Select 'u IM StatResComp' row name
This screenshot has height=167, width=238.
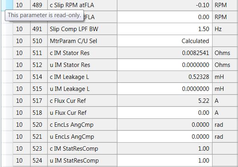(74, 161)
